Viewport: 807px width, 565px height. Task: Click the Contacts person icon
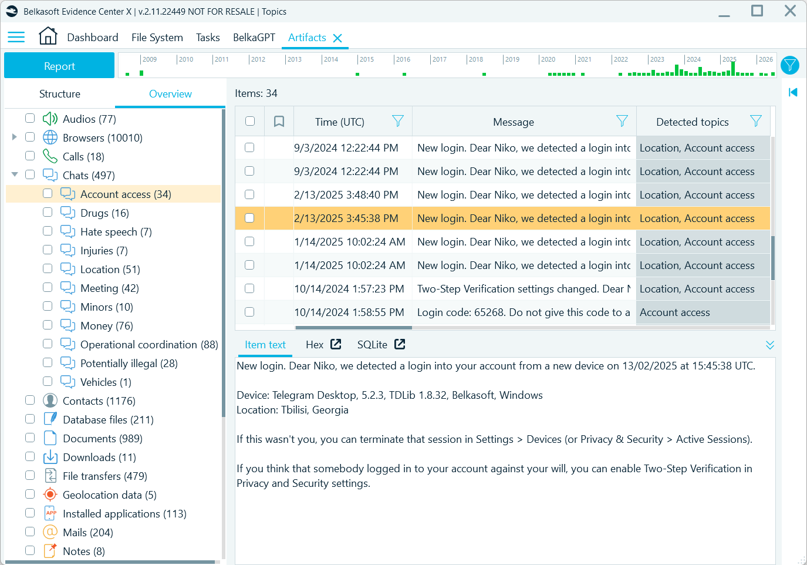50,401
